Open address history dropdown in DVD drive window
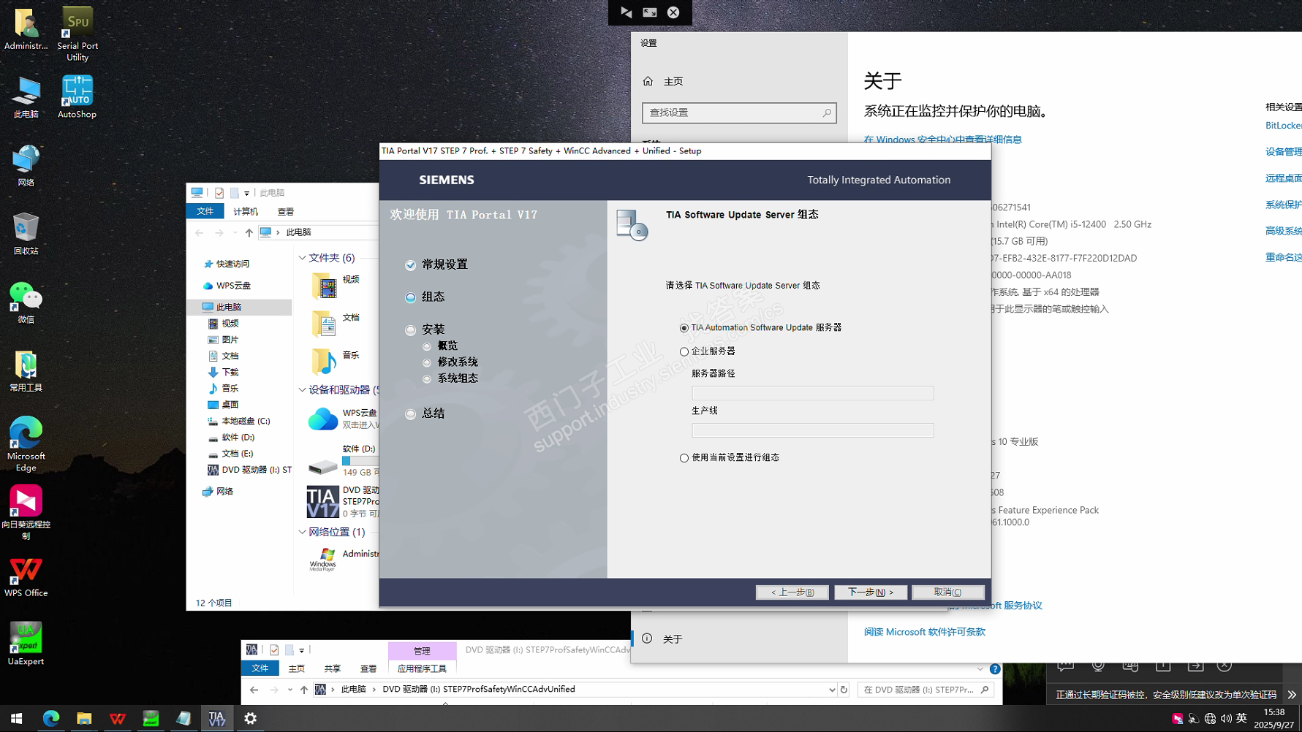 pyautogui.click(x=831, y=690)
